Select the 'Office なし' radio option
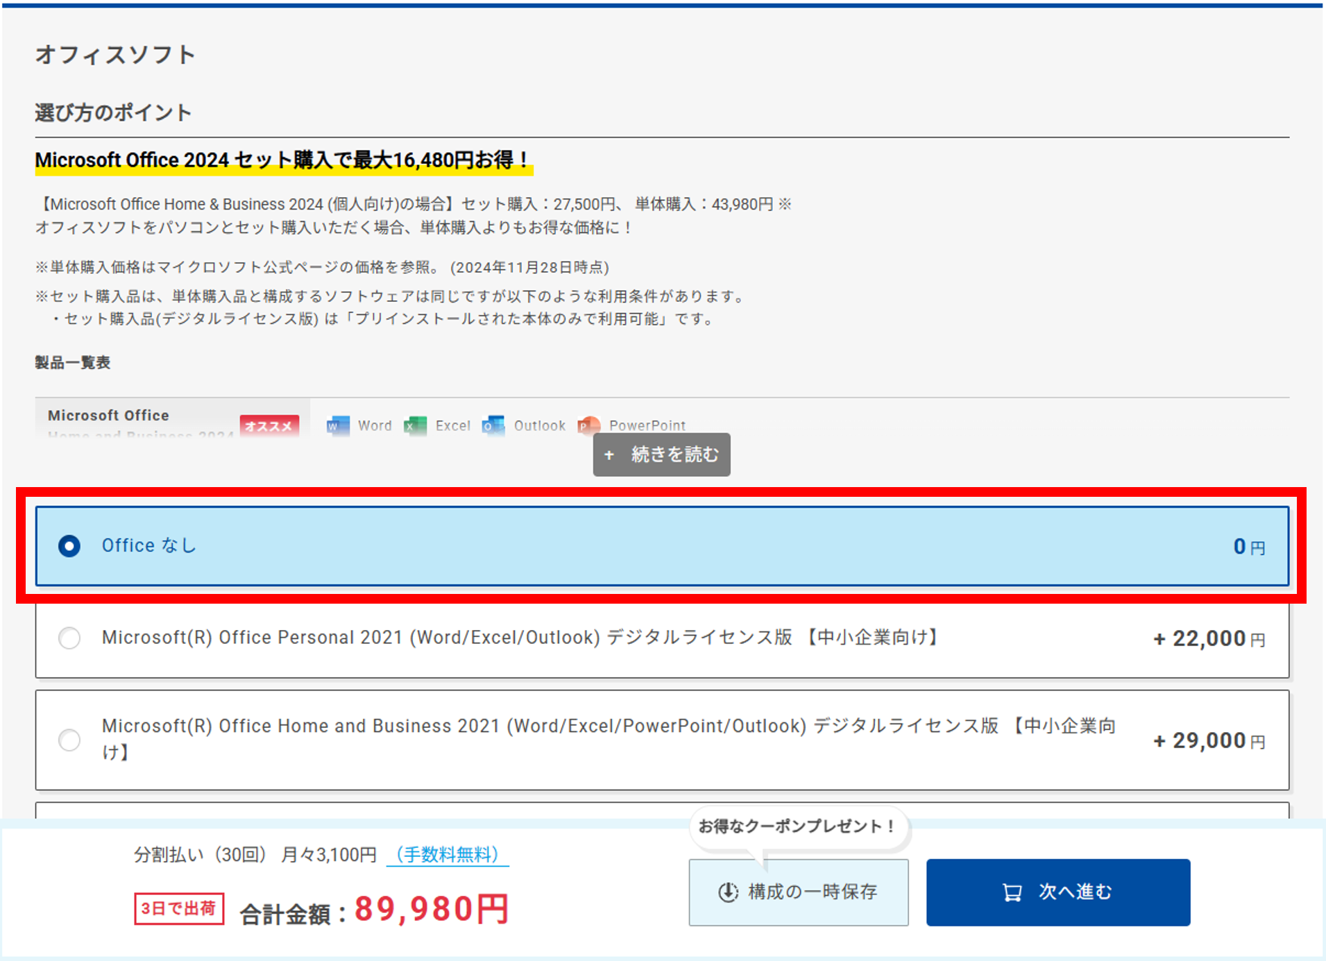Screen dimensions: 1326x961 point(69,546)
